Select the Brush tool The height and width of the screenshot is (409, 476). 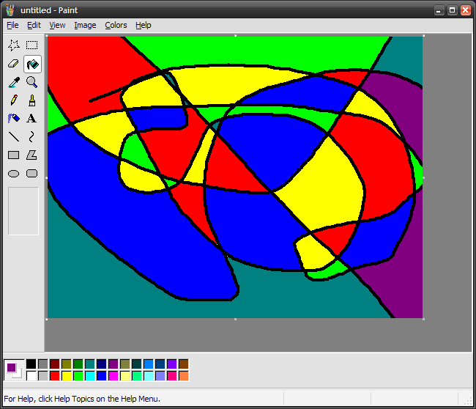point(32,100)
